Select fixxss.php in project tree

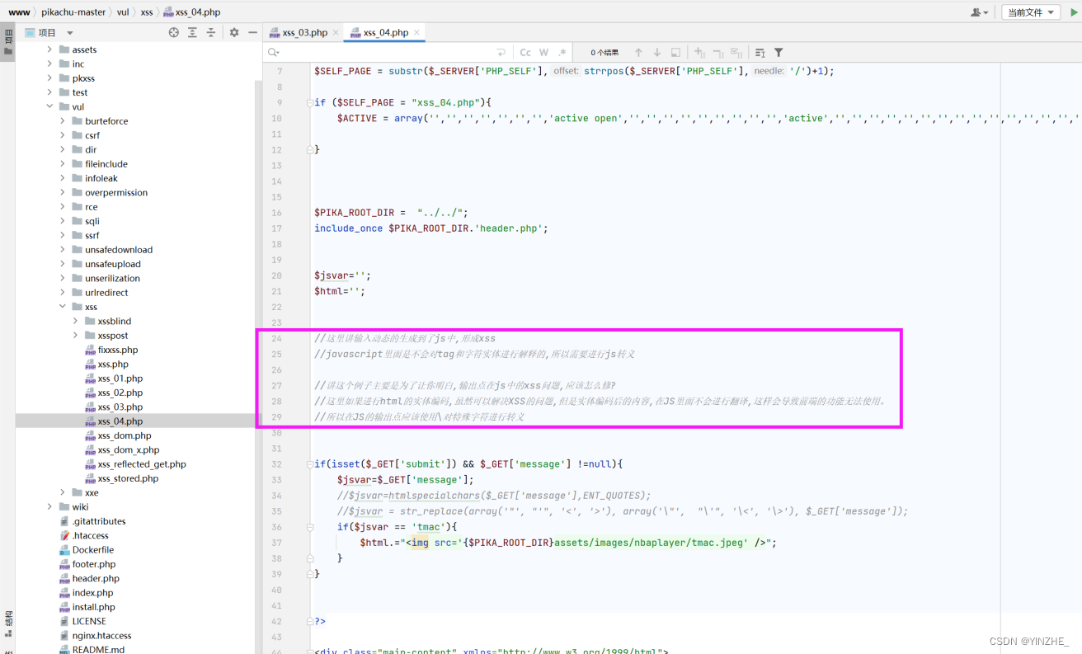point(117,350)
